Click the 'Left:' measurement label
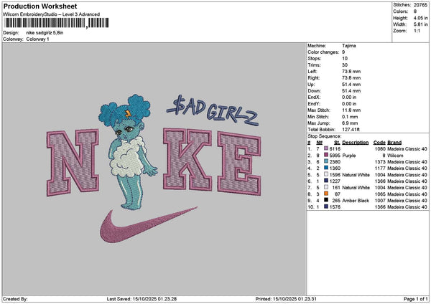 click(312, 71)
